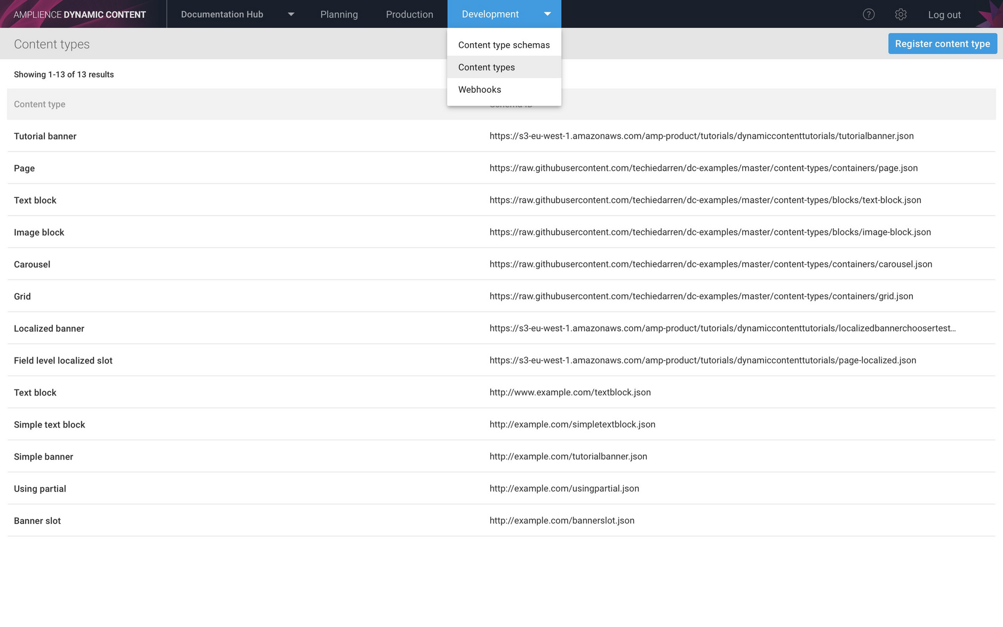Open the Planning section
1003x627 pixels.
[x=339, y=14]
